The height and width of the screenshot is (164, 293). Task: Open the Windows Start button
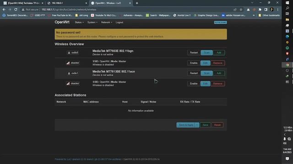pyautogui.click(x=288, y=3)
